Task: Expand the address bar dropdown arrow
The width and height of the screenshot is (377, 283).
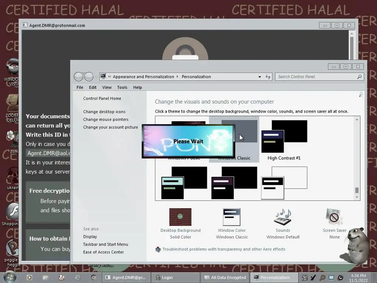Action: coord(260,77)
